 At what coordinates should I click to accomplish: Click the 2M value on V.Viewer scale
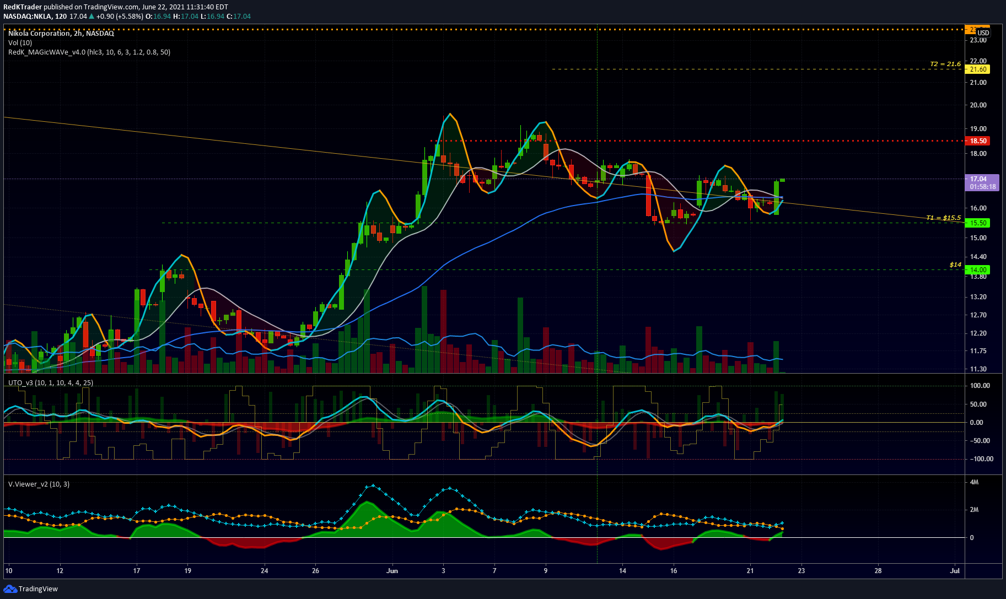(x=974, y=510)
